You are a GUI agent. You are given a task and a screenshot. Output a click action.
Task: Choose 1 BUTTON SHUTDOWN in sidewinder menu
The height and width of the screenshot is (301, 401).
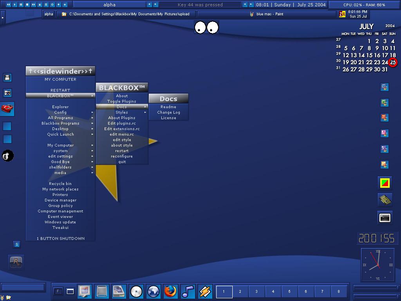pyautogui.click(x=60, y=239)
